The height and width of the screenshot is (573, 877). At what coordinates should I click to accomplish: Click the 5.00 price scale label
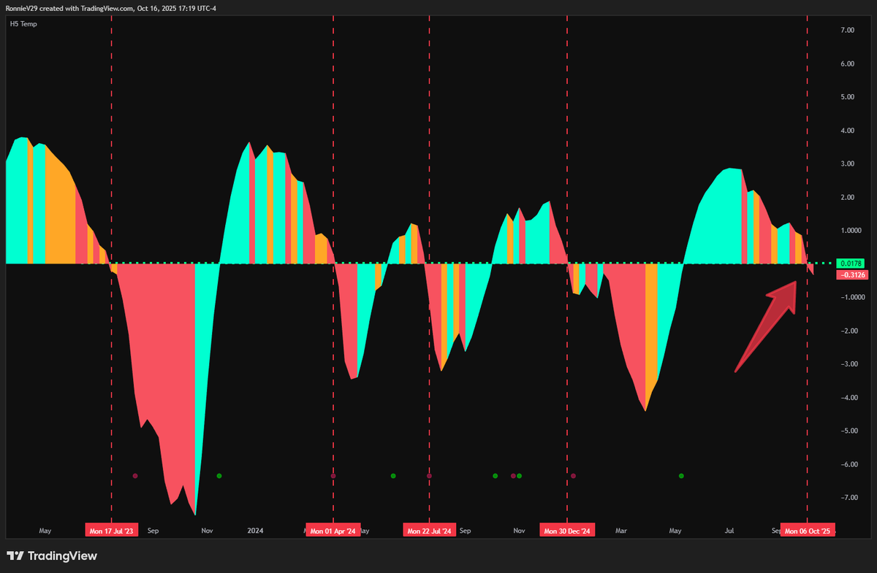(x=848, y=96)
